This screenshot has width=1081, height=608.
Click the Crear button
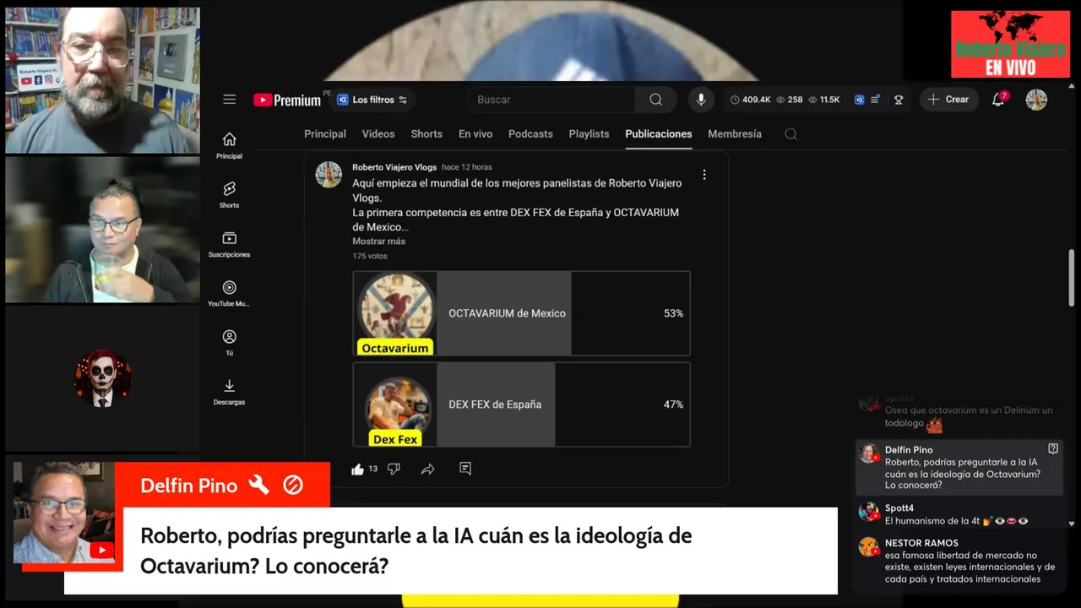[948, 100]
